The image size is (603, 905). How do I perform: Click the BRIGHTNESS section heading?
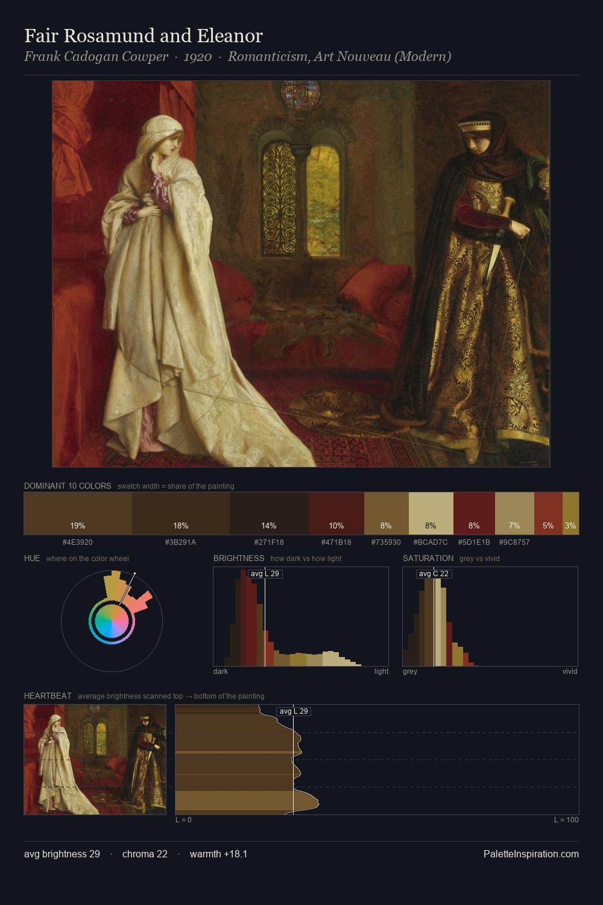pyautogui.click(x=239, y=558)
